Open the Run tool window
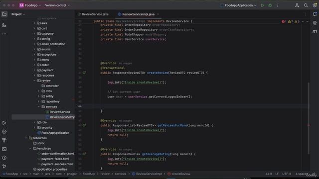Screen dimensions: 319x179 4,123
